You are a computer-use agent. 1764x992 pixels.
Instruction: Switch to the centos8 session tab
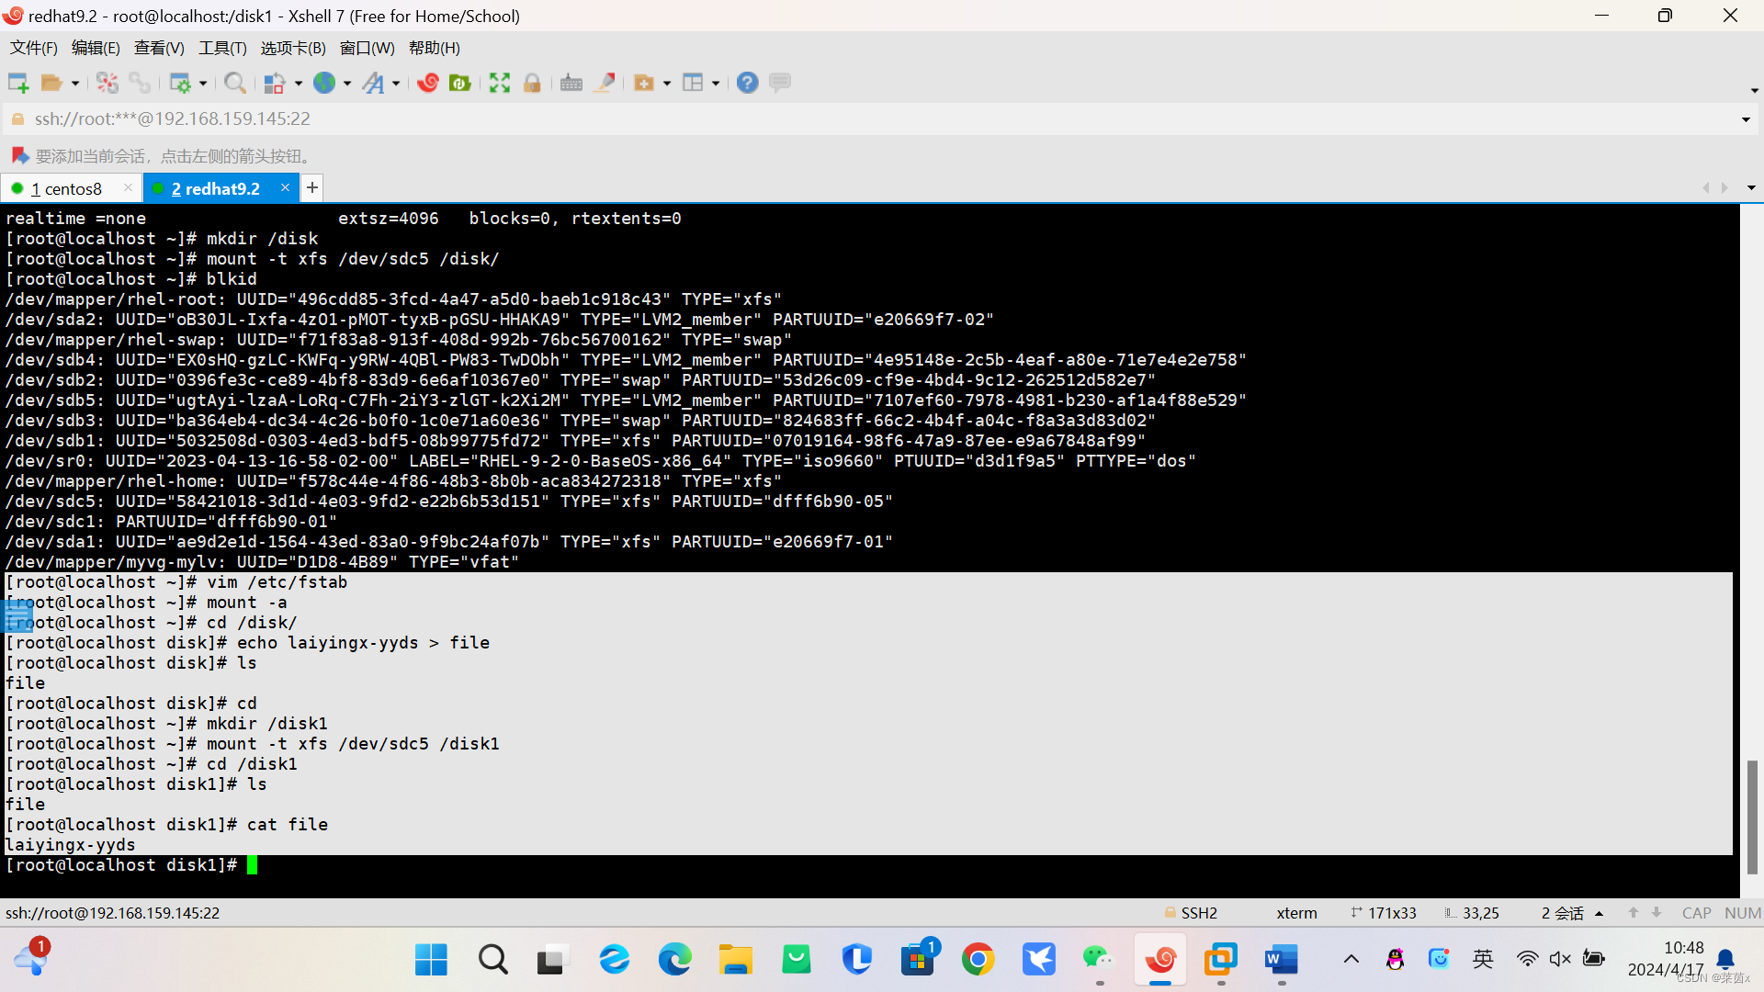pyautogui.click(x=72, y=188)
